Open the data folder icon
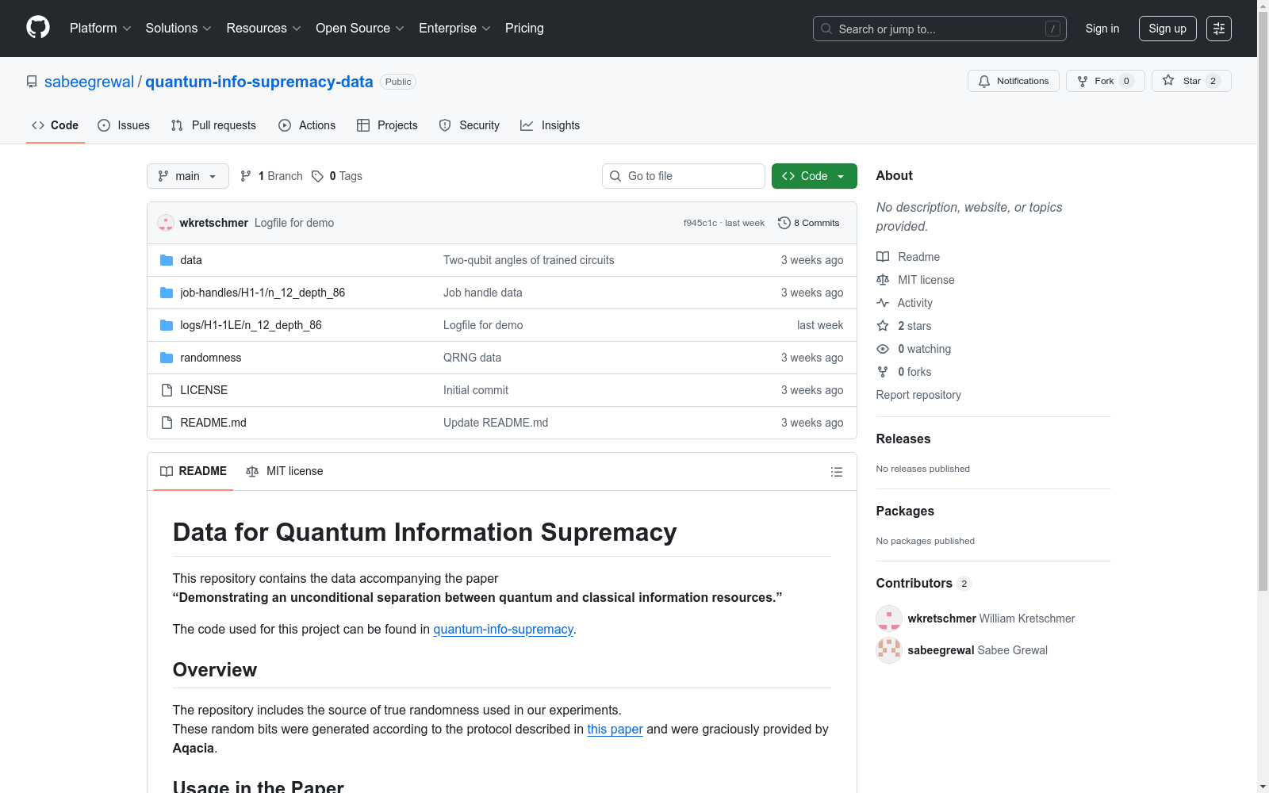 pyautogui.click(x=167, y=260)
